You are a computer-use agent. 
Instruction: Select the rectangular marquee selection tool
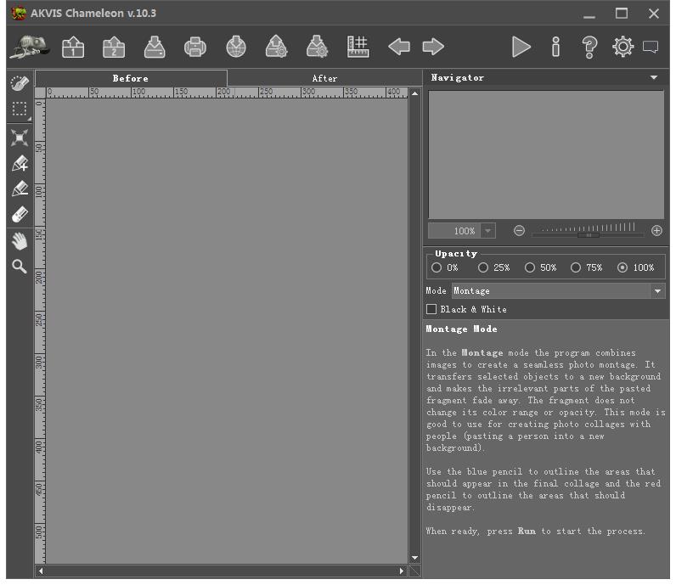pos(20,109)
